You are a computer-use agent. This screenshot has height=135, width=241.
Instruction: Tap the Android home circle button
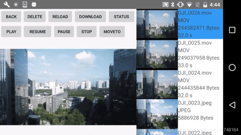(232, 67)
